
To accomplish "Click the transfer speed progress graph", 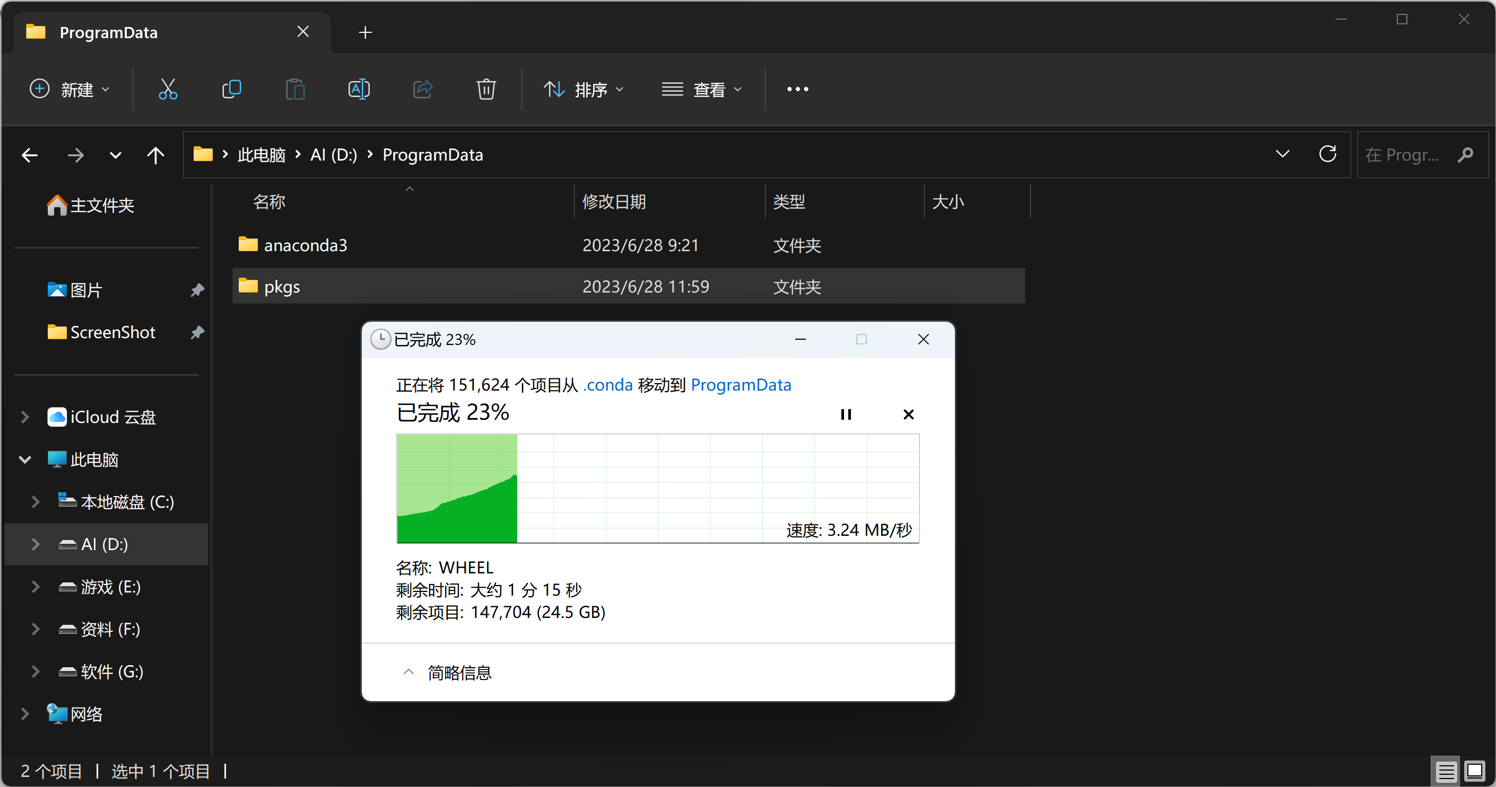I will [657, 488].
